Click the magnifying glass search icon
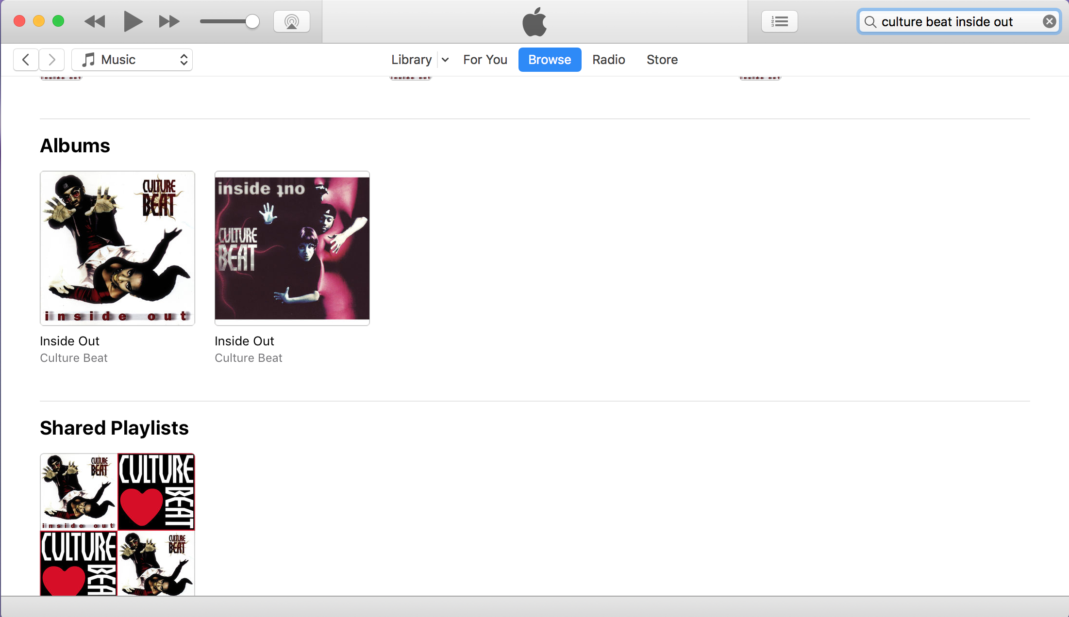Viewport: 1069px width, 617px height. [x=870, y=22]
